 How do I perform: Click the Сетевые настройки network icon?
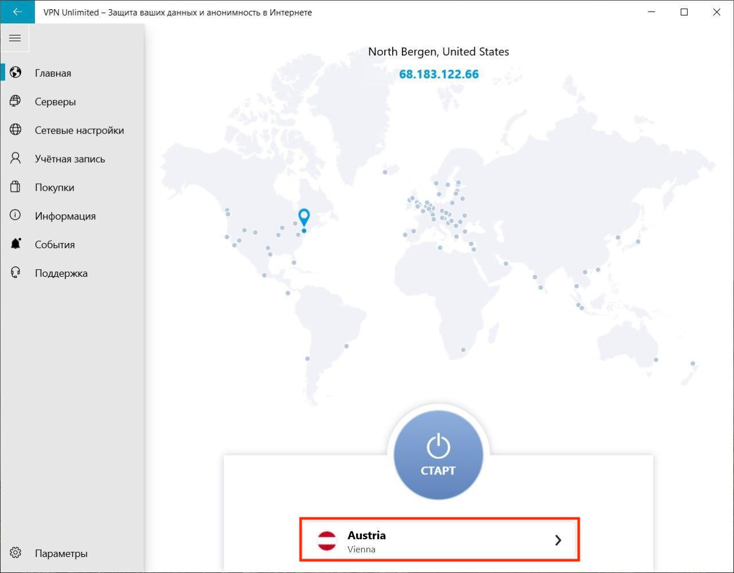coord(15,130)
